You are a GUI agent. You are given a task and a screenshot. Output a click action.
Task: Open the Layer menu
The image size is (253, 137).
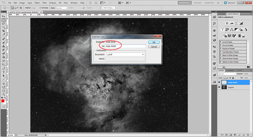tap(30, 3)
